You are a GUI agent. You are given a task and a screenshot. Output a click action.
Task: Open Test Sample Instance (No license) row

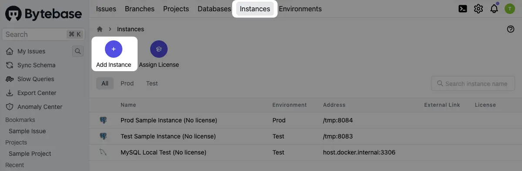(x=305, y=136)
